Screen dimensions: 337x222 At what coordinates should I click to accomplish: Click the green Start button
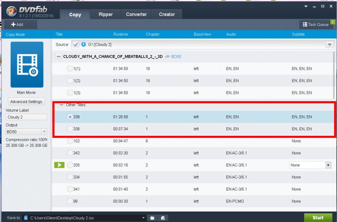click(318, 218)
